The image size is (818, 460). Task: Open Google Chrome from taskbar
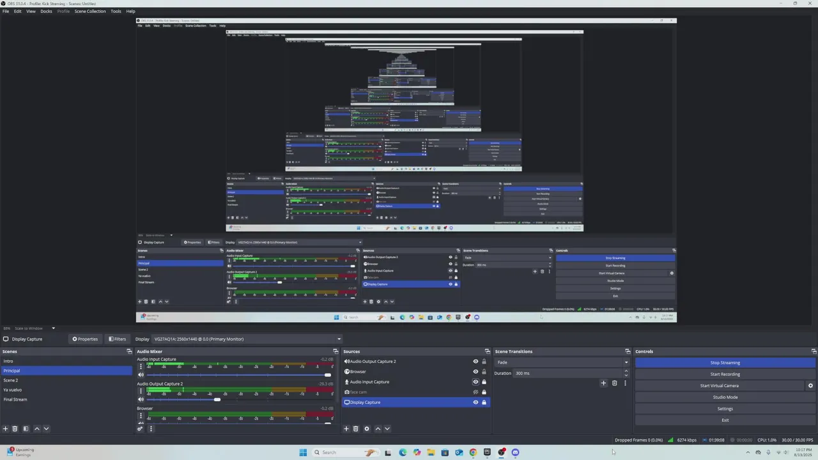[x=473, y=452]
